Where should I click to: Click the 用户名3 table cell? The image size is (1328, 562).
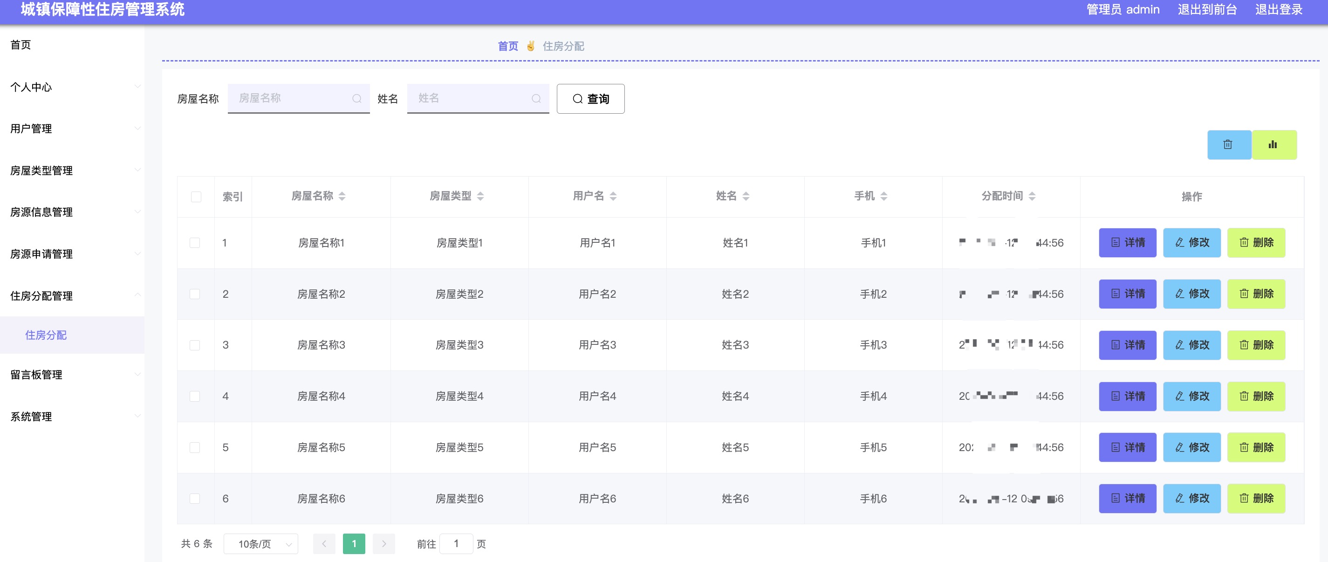pos(597,345)
